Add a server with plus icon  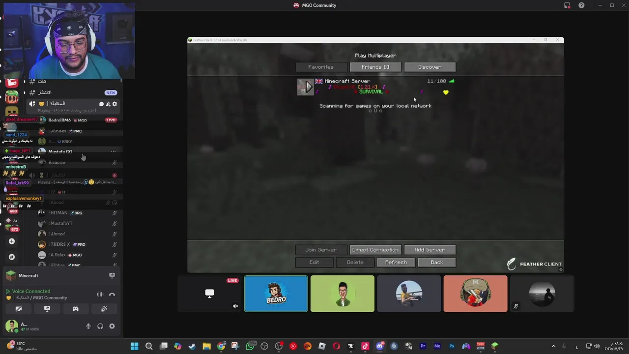tap(12, 241)
